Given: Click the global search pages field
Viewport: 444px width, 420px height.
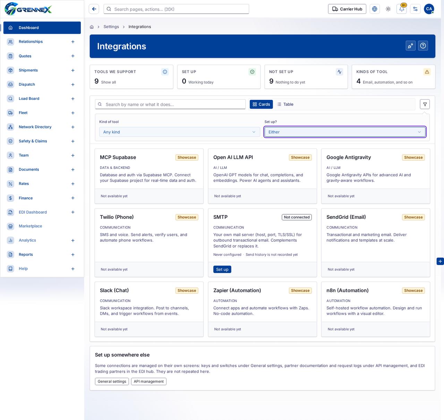Looking at the screenshot, I should tap(176, 9).
